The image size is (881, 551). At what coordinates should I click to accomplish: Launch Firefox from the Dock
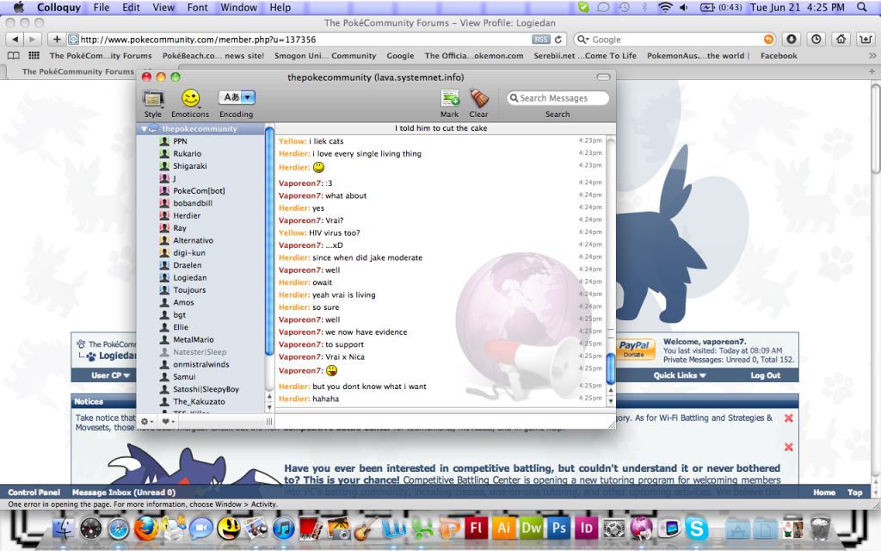pos(146,529)
